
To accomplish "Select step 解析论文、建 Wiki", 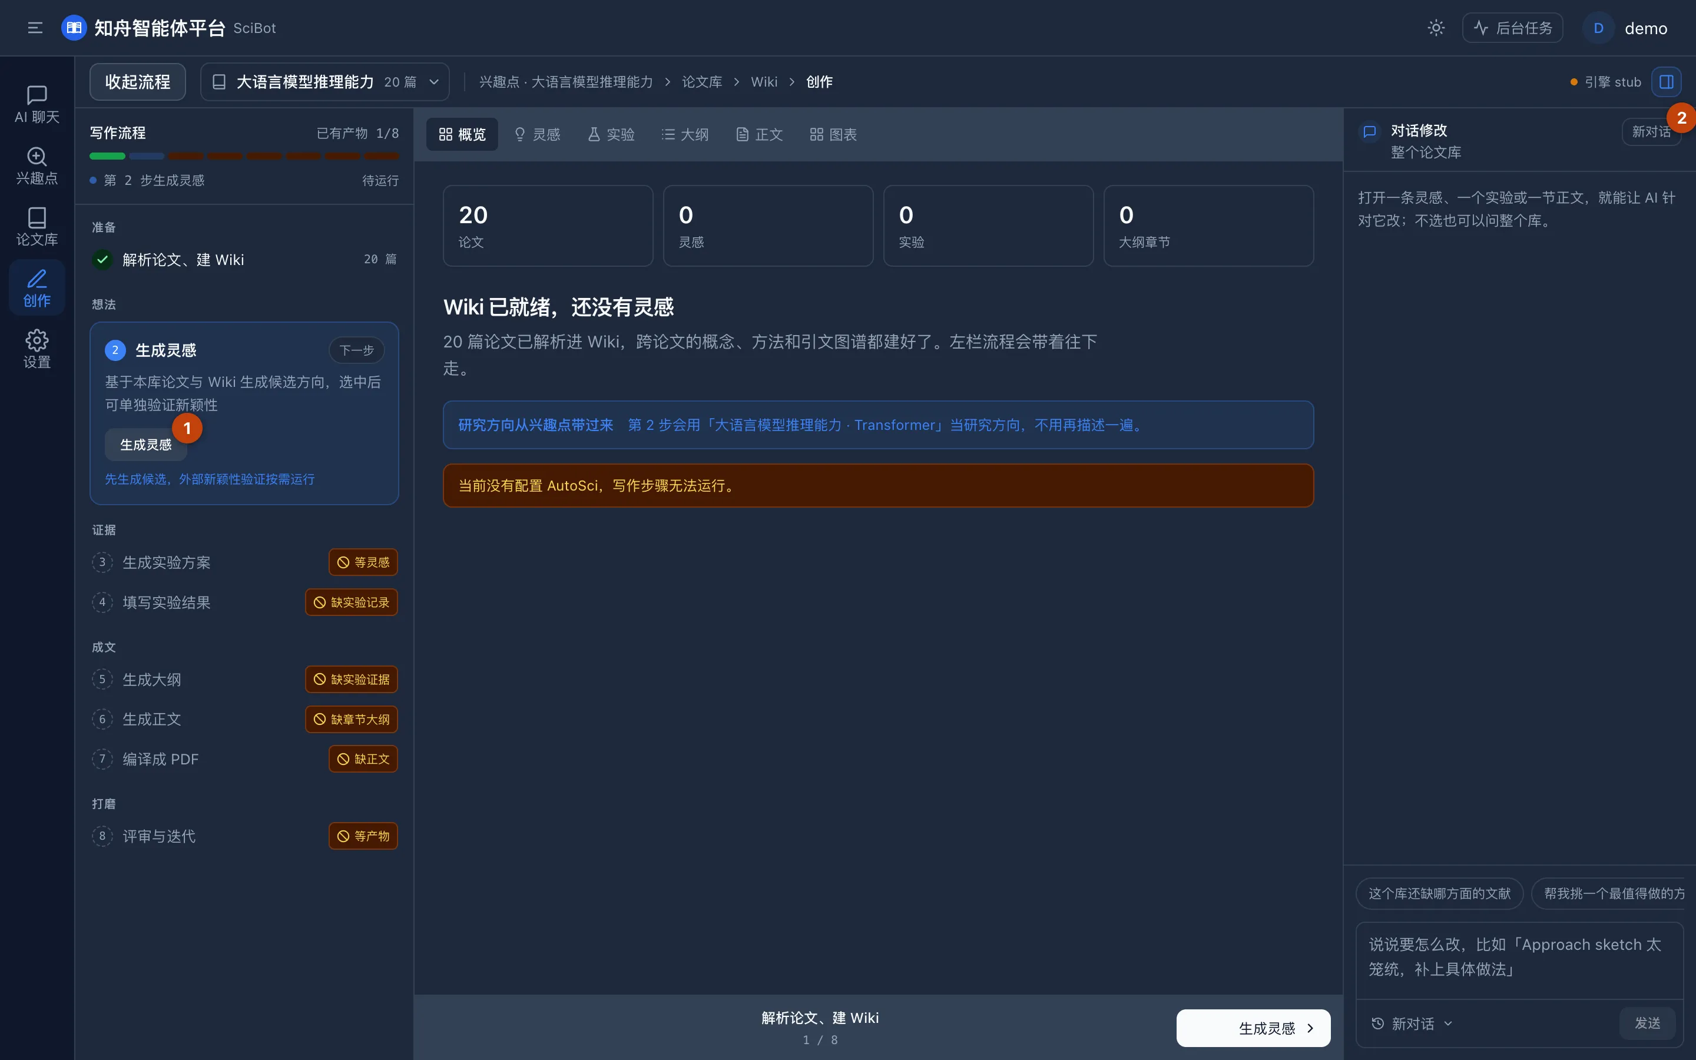I will click(244, 259).
